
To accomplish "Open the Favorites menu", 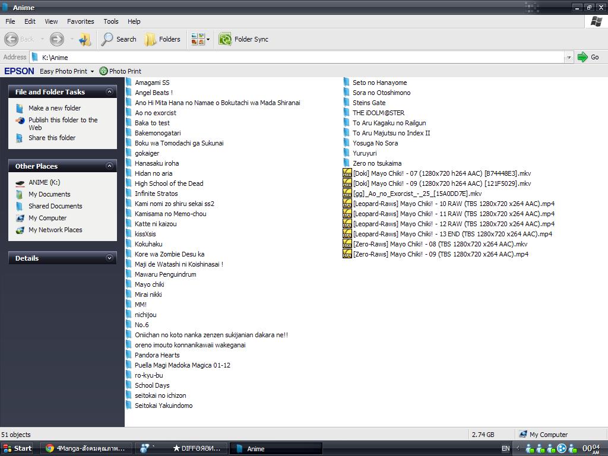I will pos(81,21).
